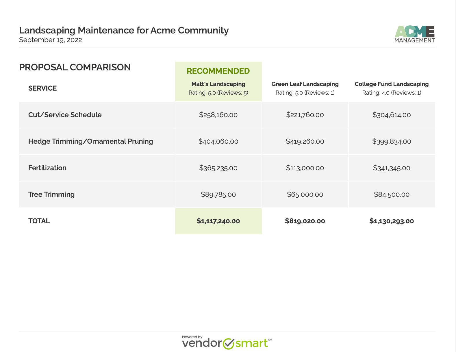Select Green Leaf fertilization price $113,000.00
The image size is (456, 352).
coord(305,168)
